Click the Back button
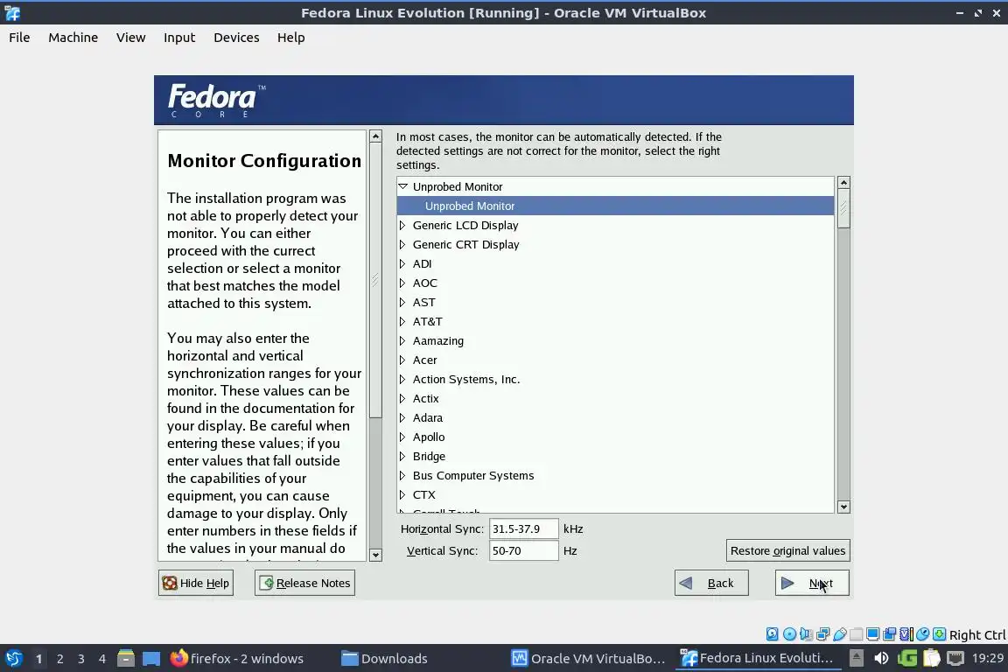 pos(711,583)
